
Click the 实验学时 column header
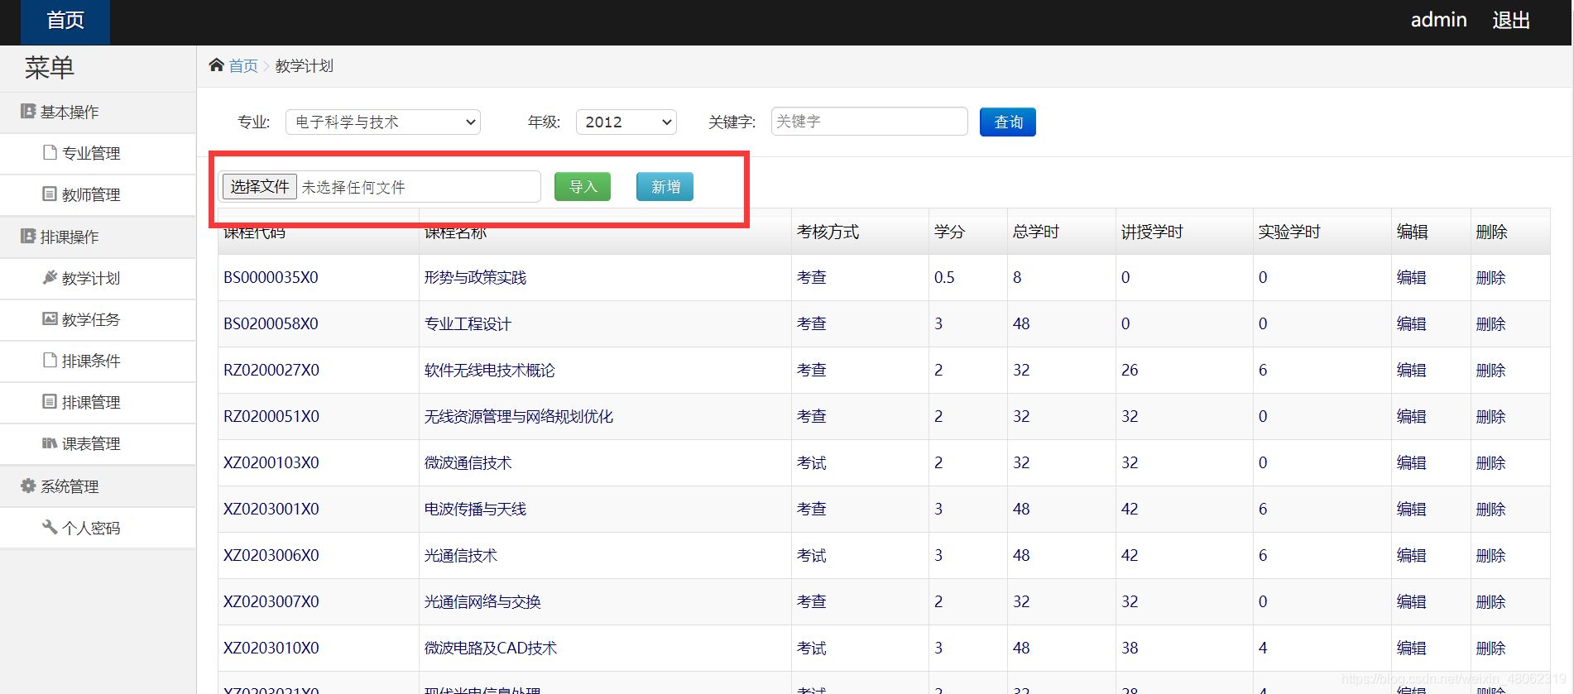[1289, 232]
